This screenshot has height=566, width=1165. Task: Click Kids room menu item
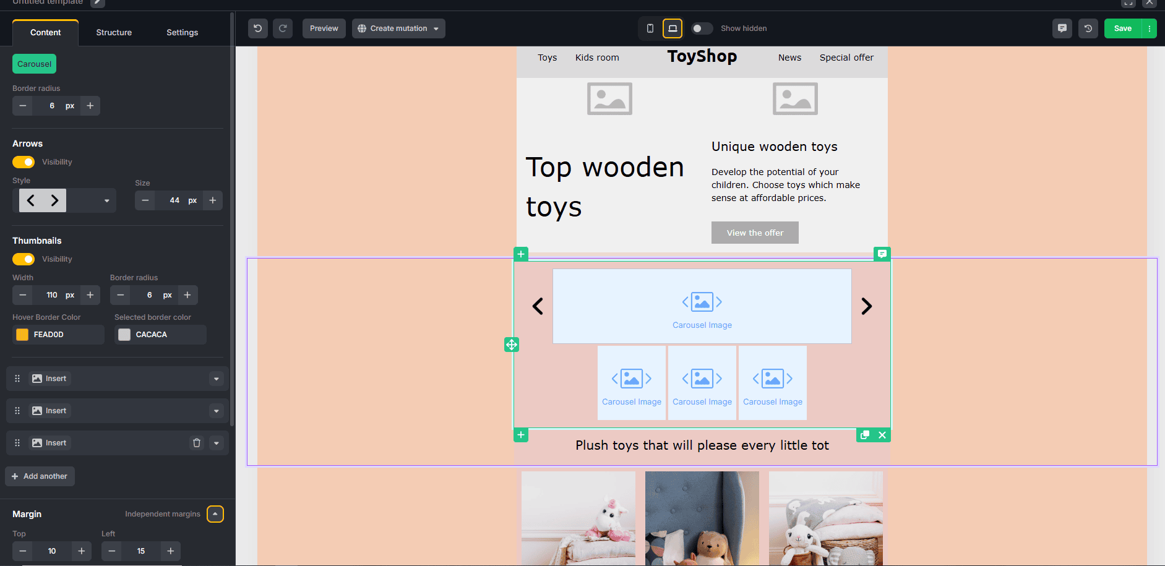click(597, 58)
